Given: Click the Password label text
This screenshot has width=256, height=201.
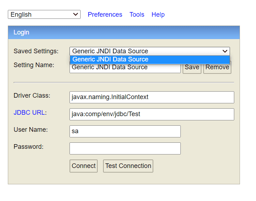Looking at the screenshot, I should click(29, 147).
